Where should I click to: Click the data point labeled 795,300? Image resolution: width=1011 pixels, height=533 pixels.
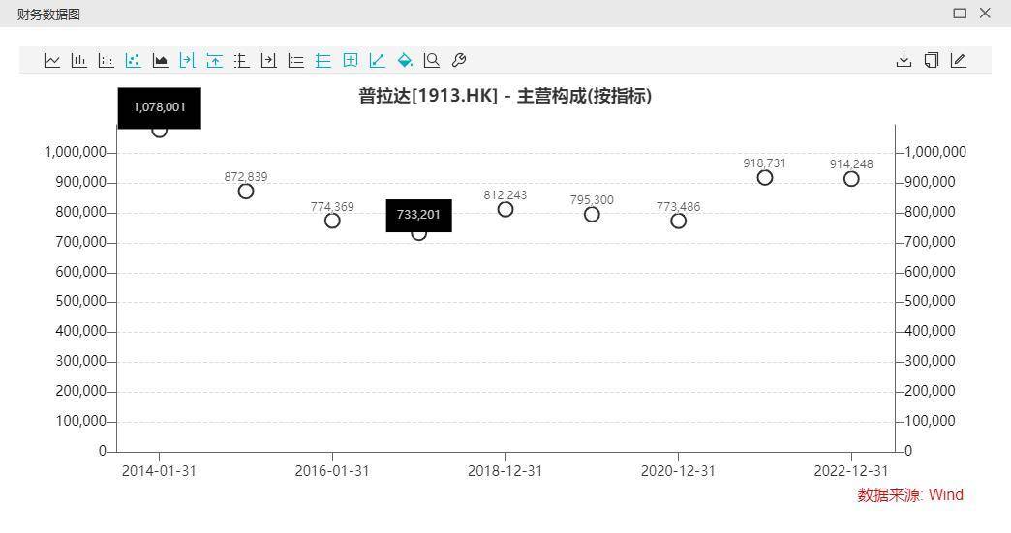[592, 215]
